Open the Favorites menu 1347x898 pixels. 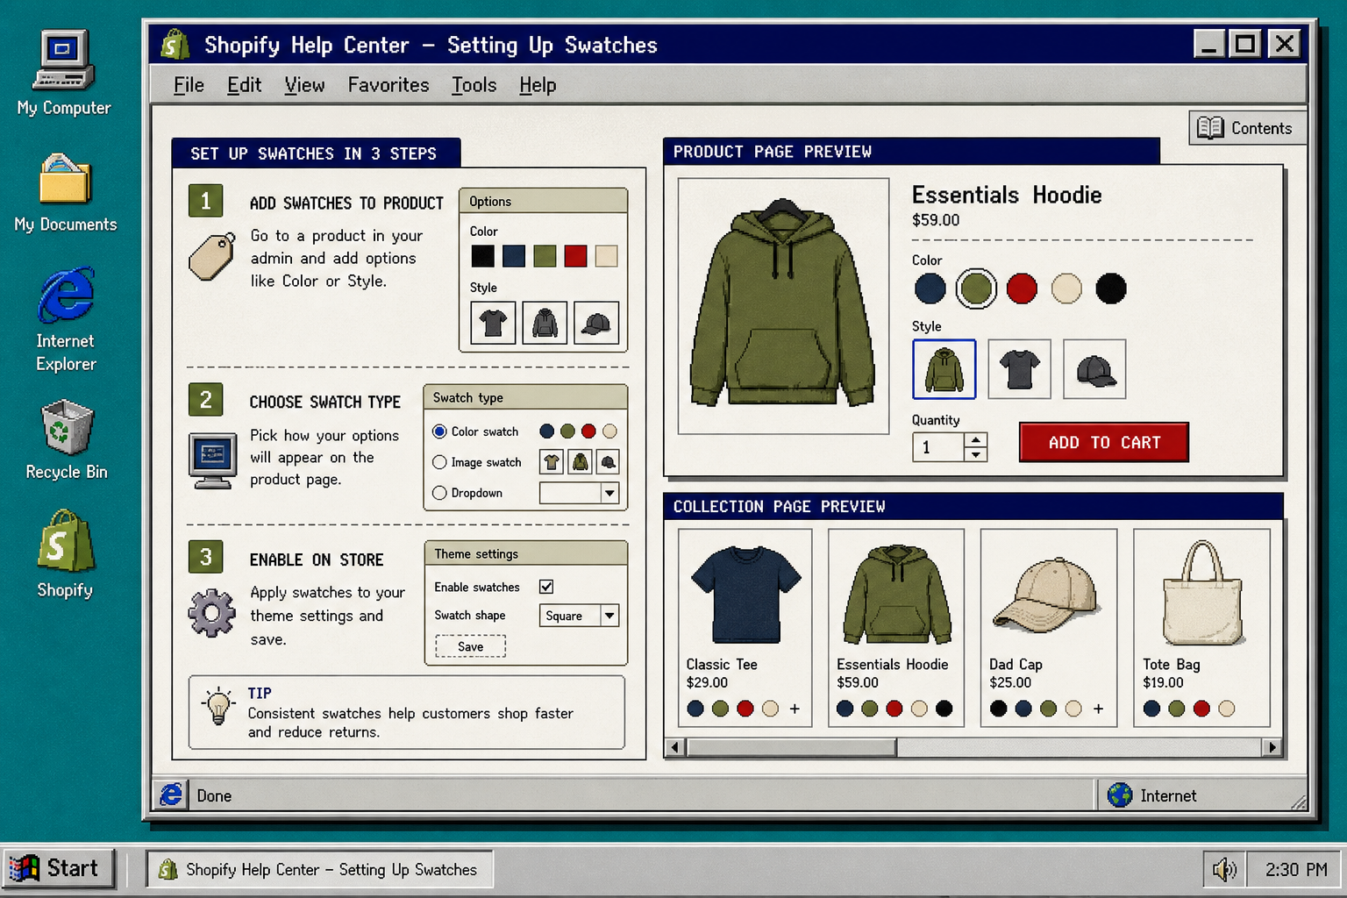[x=388, y=85]
